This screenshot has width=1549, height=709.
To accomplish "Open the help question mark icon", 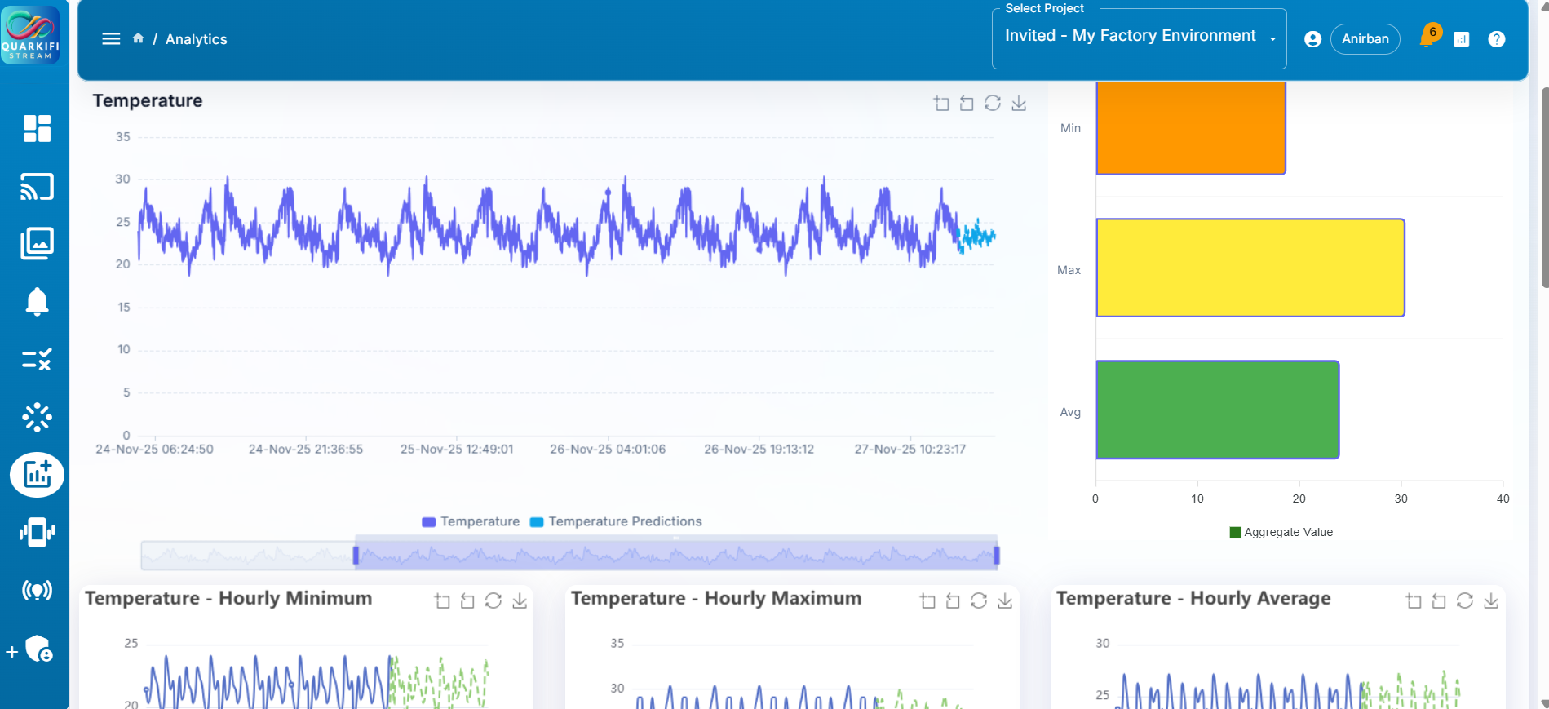I will pos(1496,39).
